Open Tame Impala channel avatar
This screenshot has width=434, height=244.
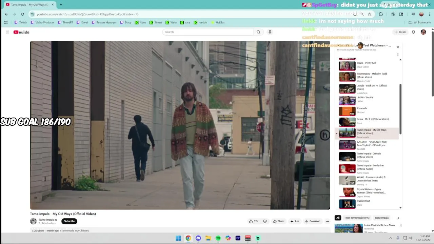(33, 221)
